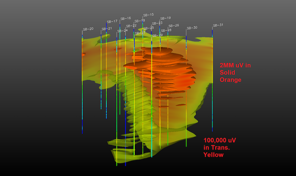This screenshot has width=296, height=176.
Task: Select the SB-24 boring label
Action: (x=122, y=31)
